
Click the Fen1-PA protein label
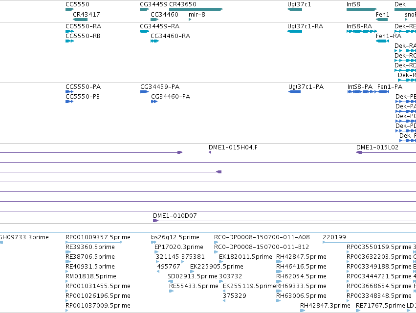(390, 87)
